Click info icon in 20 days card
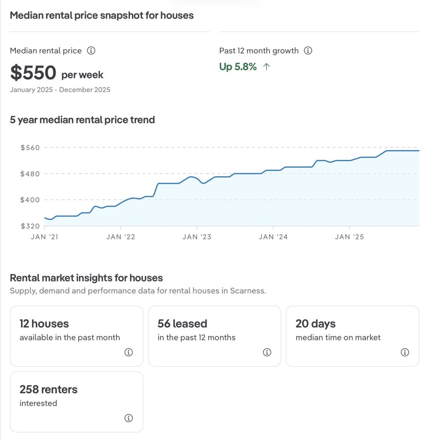426x440 pixels. [405, 352]
